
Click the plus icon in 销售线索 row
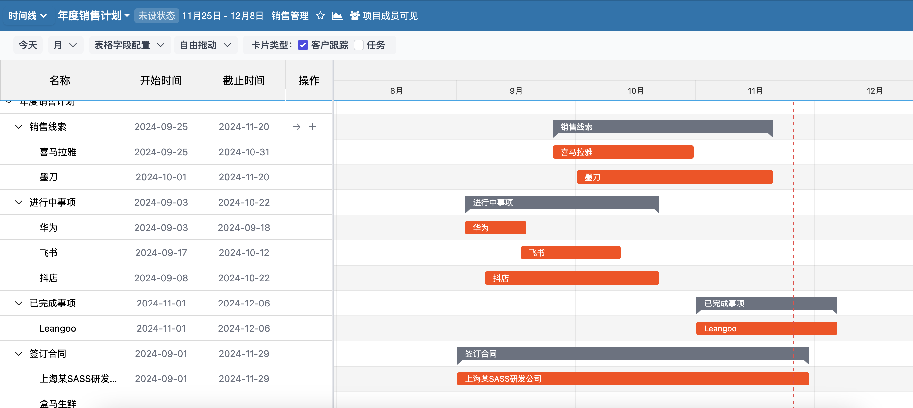pos(313,127)
